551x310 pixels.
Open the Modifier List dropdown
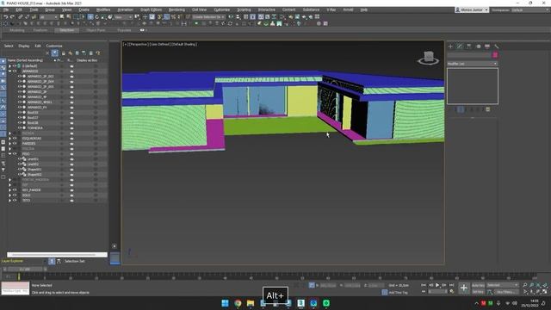pyautogui.click(x=473, y=64)
